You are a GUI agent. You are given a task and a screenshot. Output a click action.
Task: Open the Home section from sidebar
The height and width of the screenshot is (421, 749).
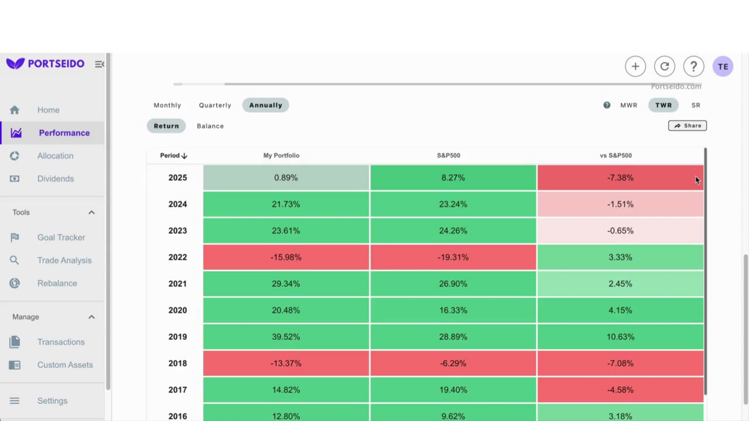(48, 110)
